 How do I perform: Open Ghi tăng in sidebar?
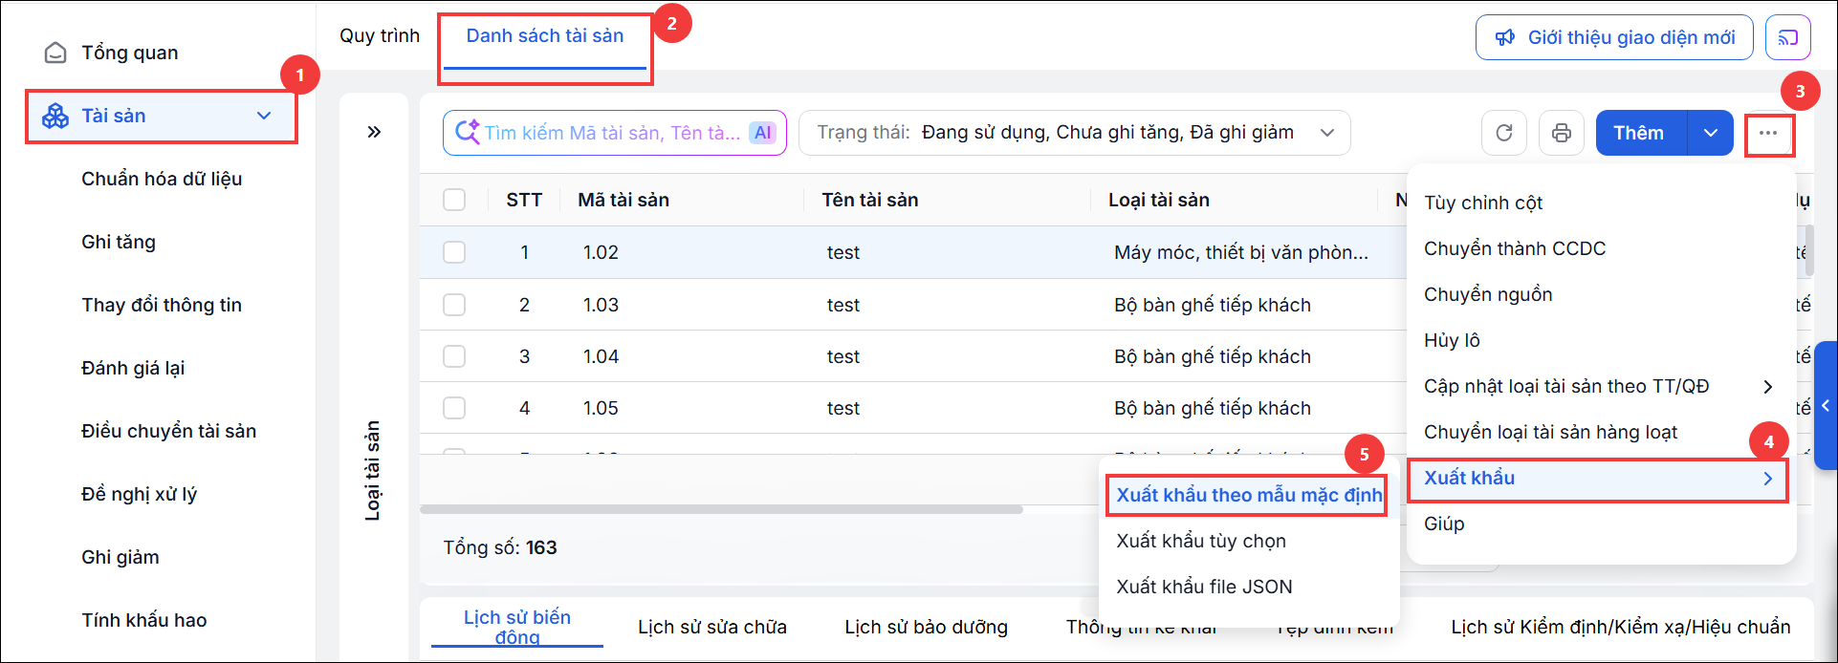pos(119,242)
